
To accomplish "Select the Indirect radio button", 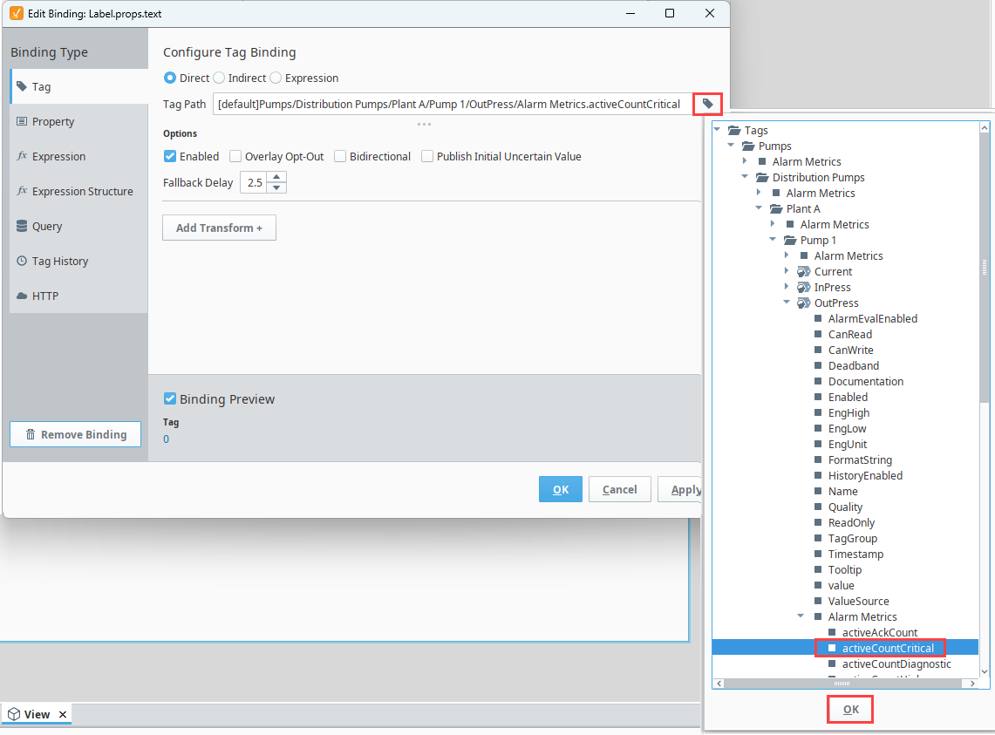I will [219, 78].
